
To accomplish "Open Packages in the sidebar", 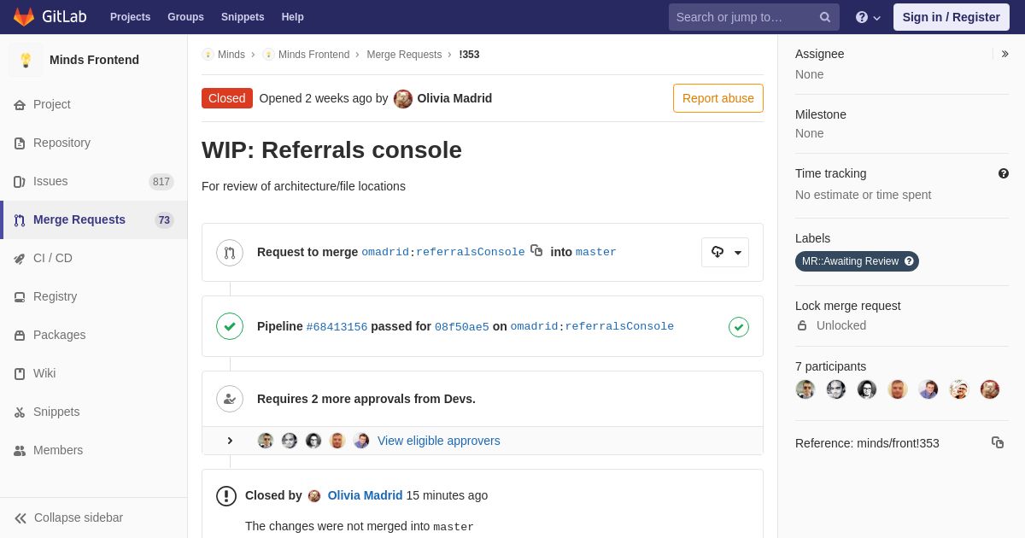I will click(94, 335).
